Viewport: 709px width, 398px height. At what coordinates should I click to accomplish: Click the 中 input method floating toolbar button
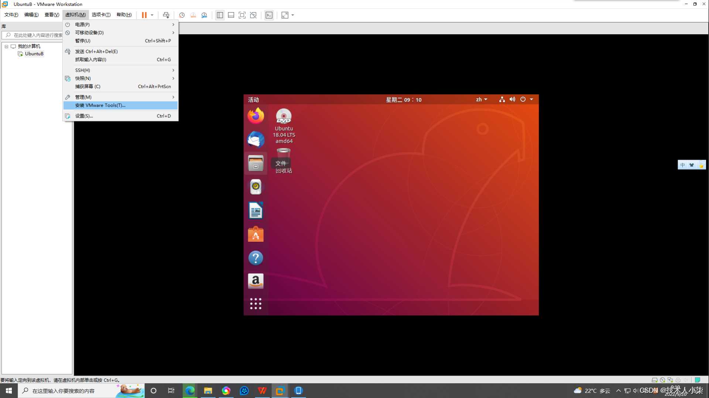[682, 165]
